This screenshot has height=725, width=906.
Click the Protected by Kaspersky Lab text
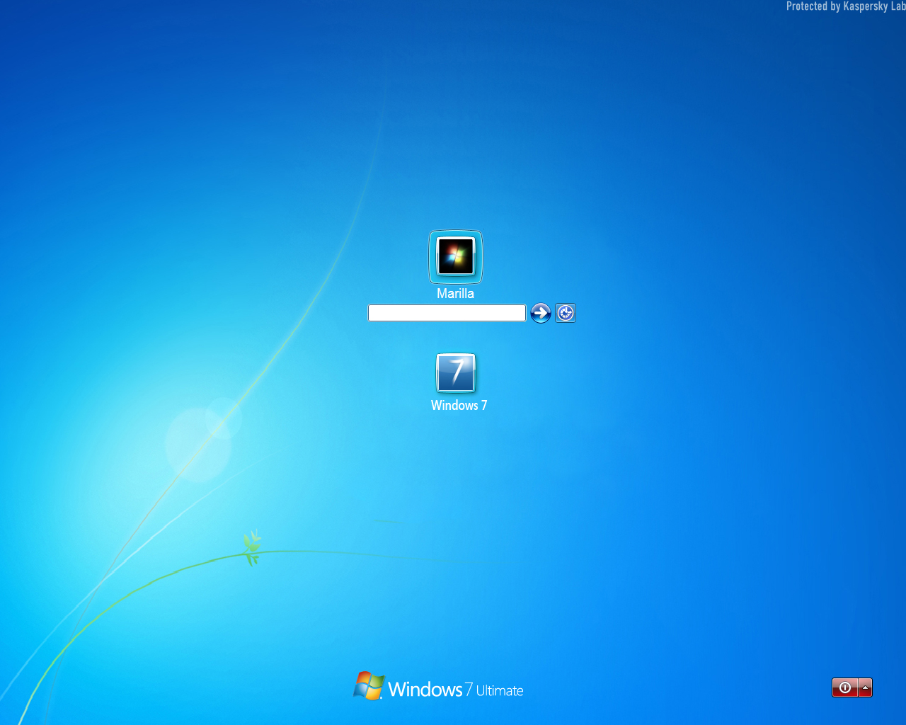844,6
